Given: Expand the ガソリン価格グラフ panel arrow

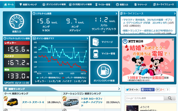Looking at the screenshot, I should (87, 38).
